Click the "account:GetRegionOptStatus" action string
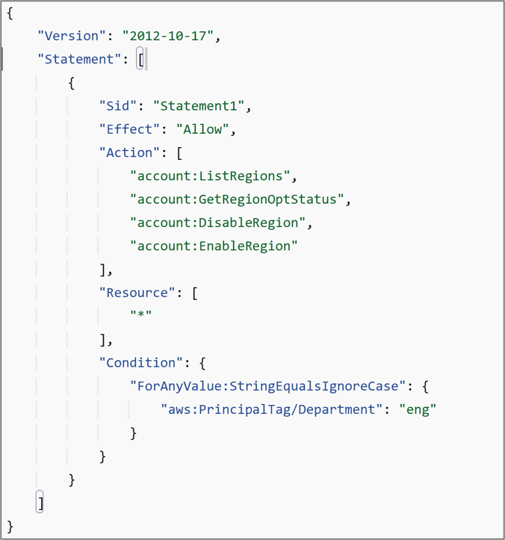 point(237,199)
